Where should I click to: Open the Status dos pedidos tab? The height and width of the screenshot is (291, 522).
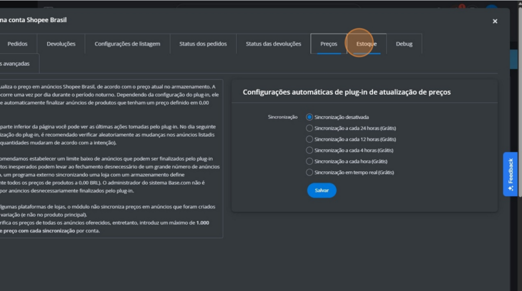click(203, 44)
